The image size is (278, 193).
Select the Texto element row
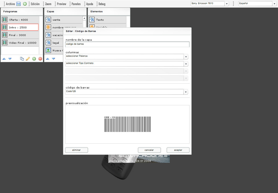pyautogui.click(x=107, y=20)
